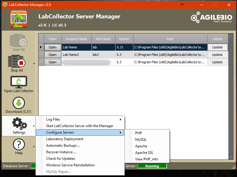237x177 pixels.
Task: Select PHP in the Configure Servers submenu
Action: (x=147, y=133)
